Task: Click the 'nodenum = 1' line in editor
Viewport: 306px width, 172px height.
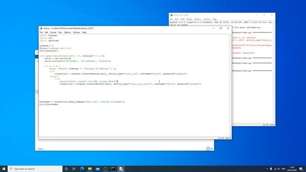Action: 46,46
